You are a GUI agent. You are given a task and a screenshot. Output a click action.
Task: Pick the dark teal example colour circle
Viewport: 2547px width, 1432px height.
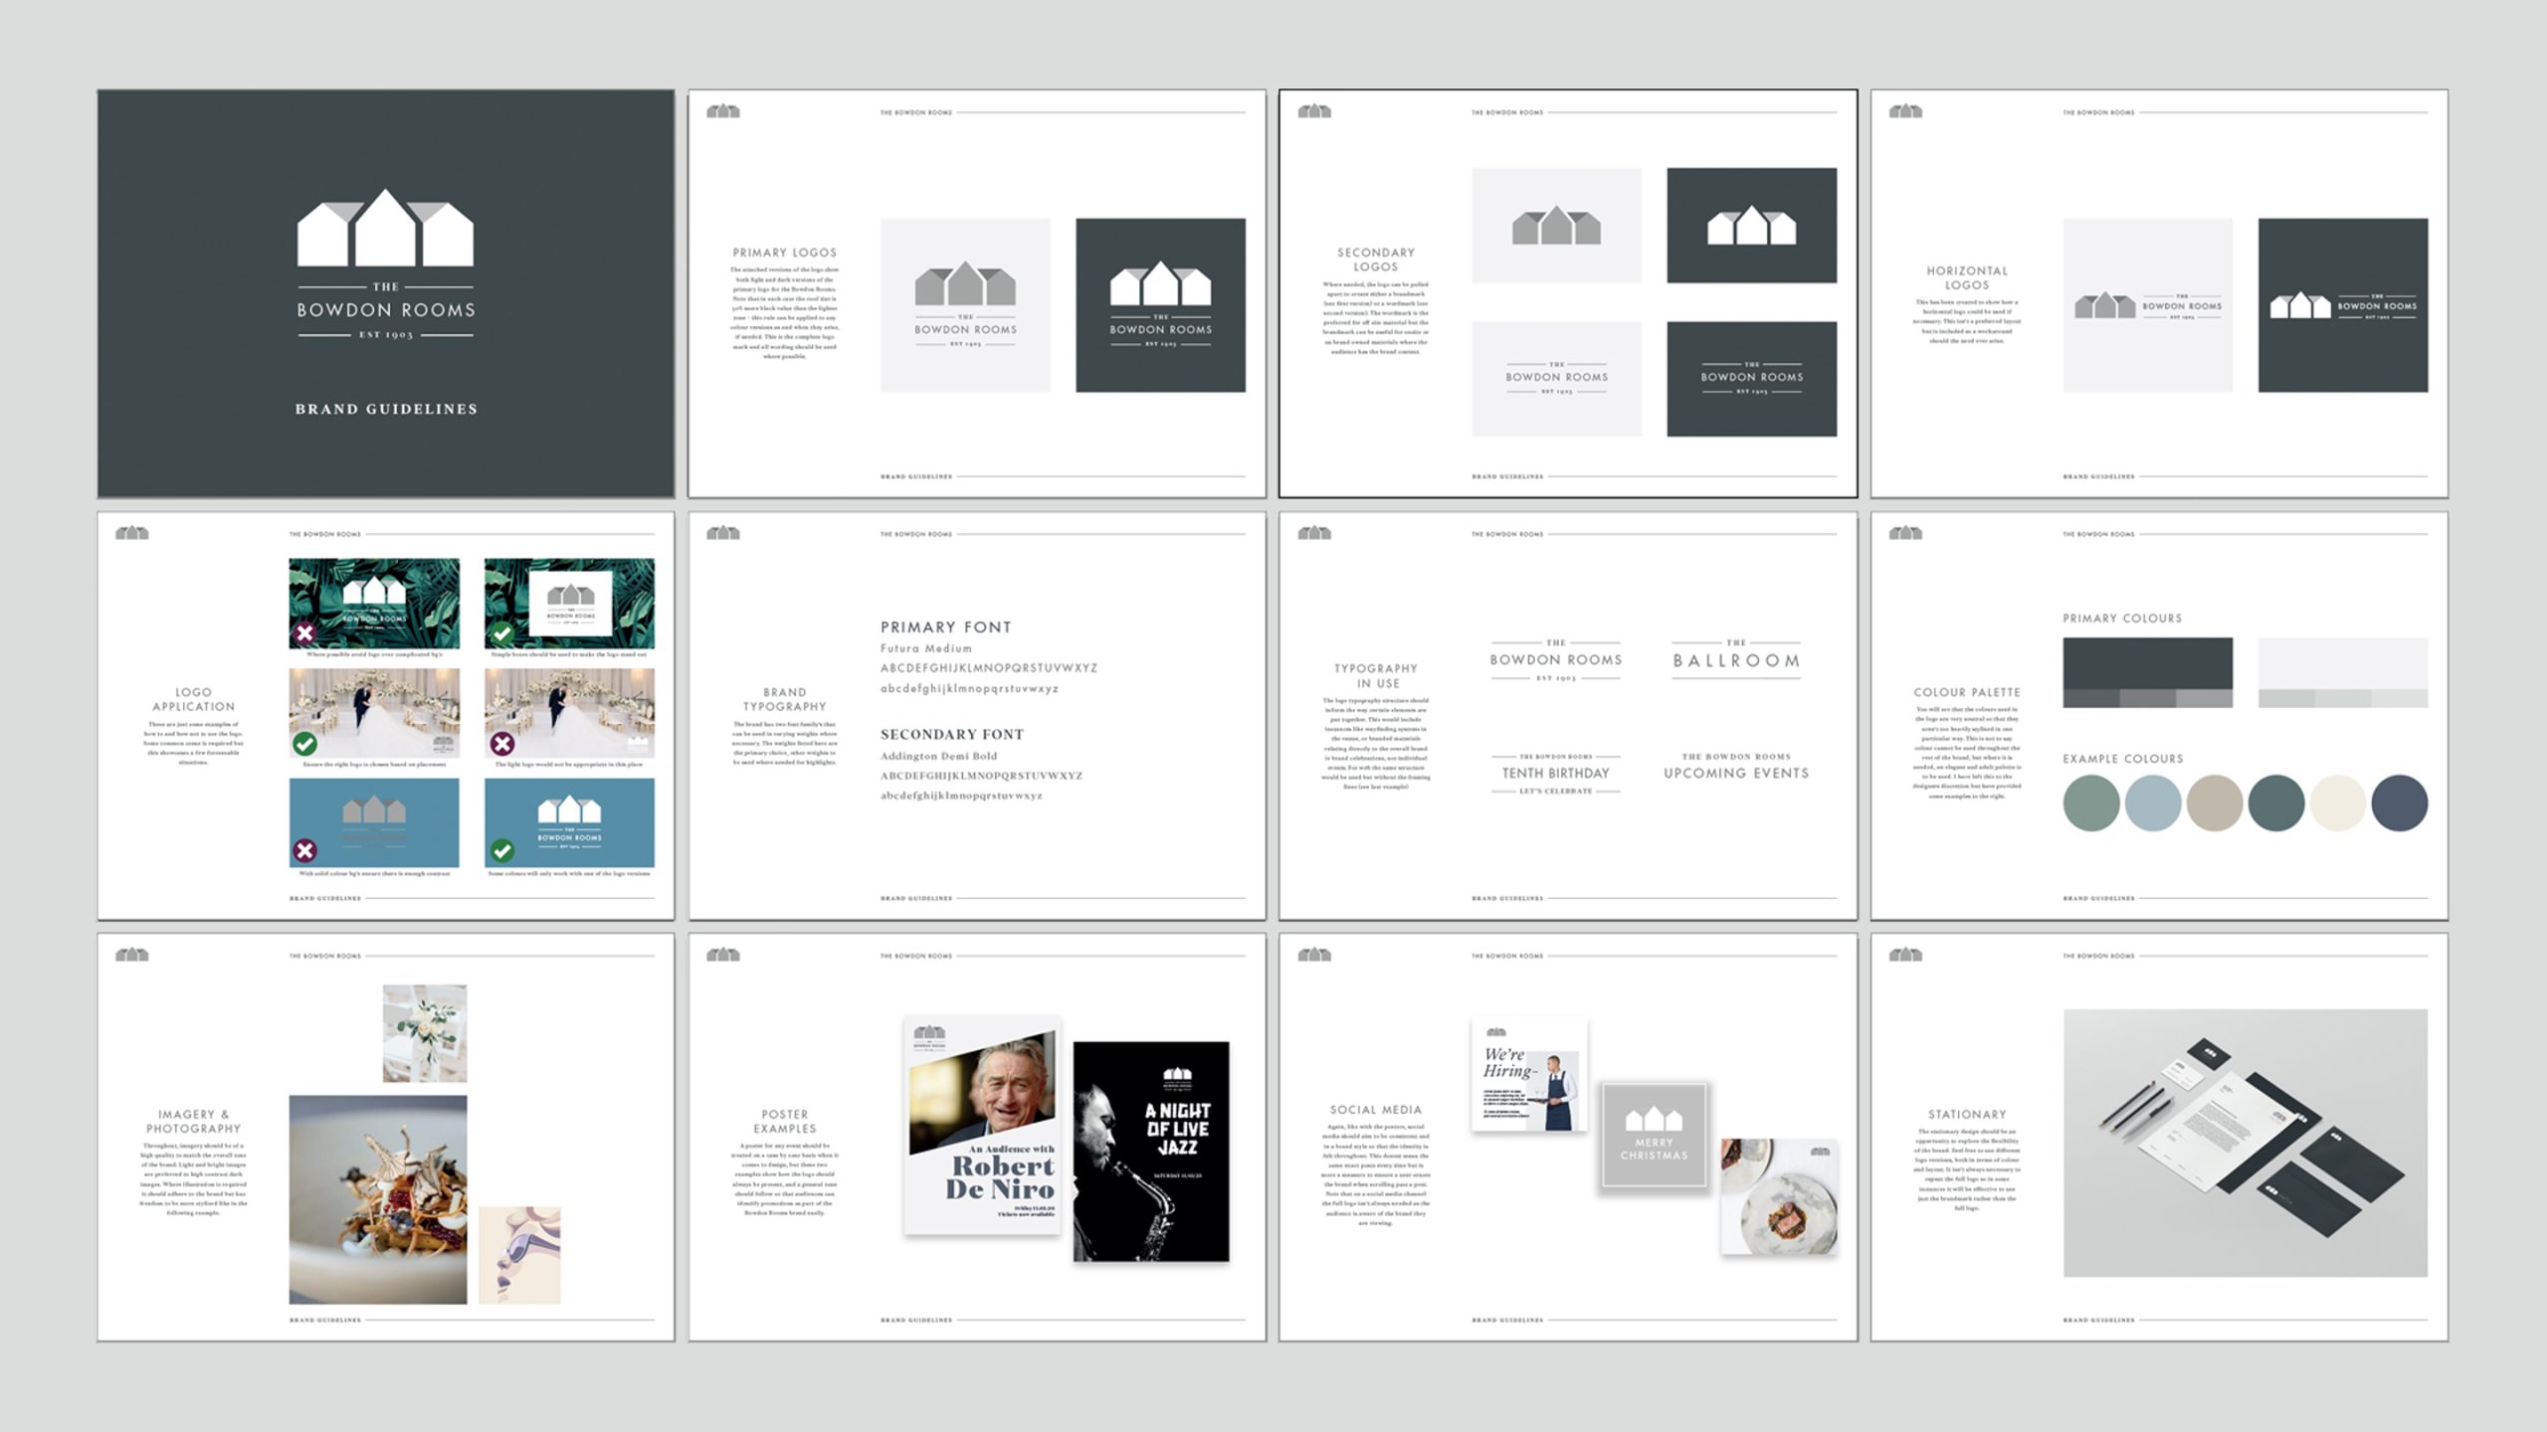pyautogui.click(x=2276, y=803)
